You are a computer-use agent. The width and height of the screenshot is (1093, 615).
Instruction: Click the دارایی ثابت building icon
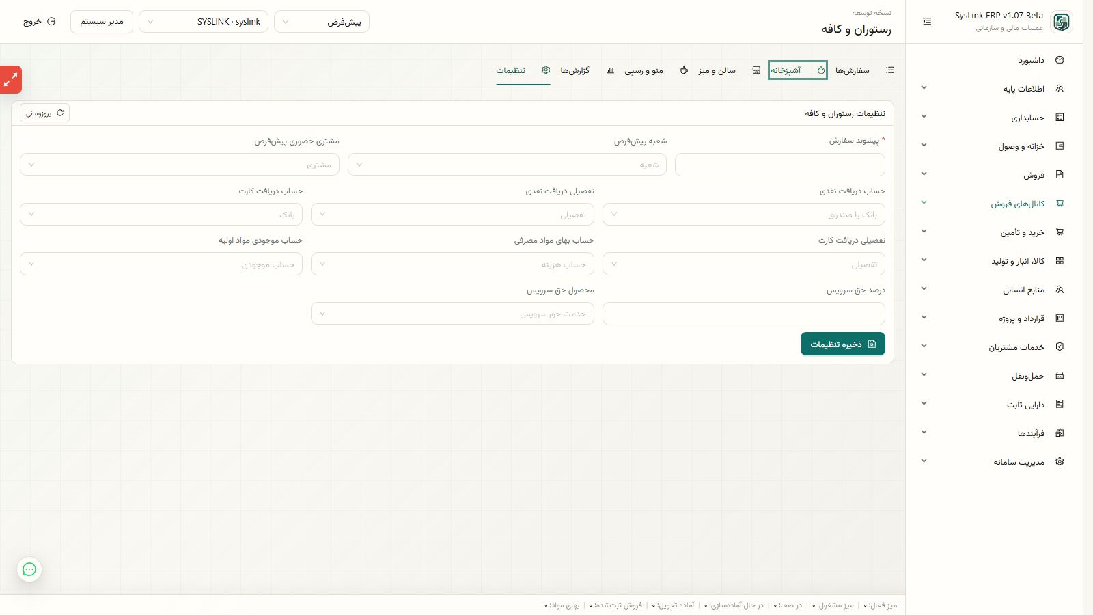tap(1060, 405)
